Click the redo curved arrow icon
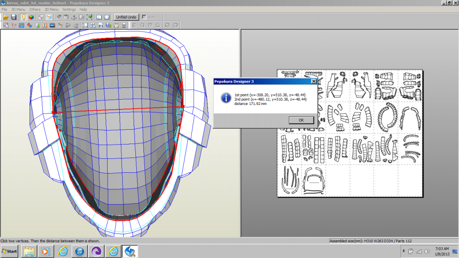459x258 pixels. [x=76, y=26]
